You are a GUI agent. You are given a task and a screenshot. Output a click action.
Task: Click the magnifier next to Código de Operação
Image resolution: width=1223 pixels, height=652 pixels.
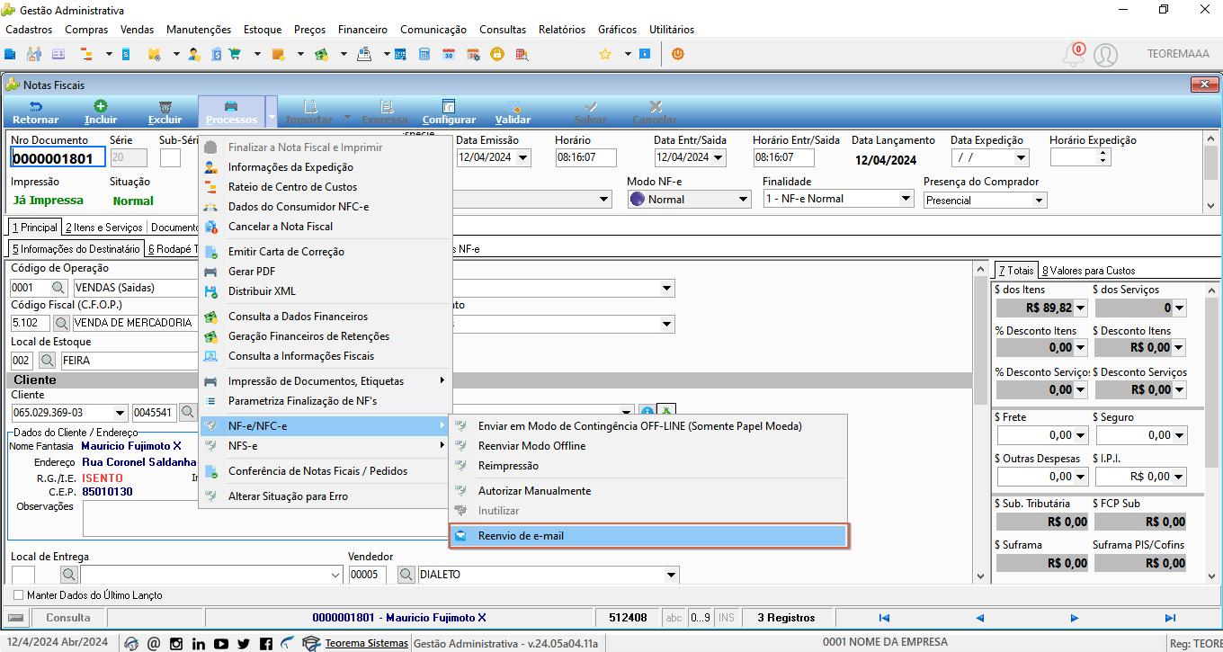point(58,288)
